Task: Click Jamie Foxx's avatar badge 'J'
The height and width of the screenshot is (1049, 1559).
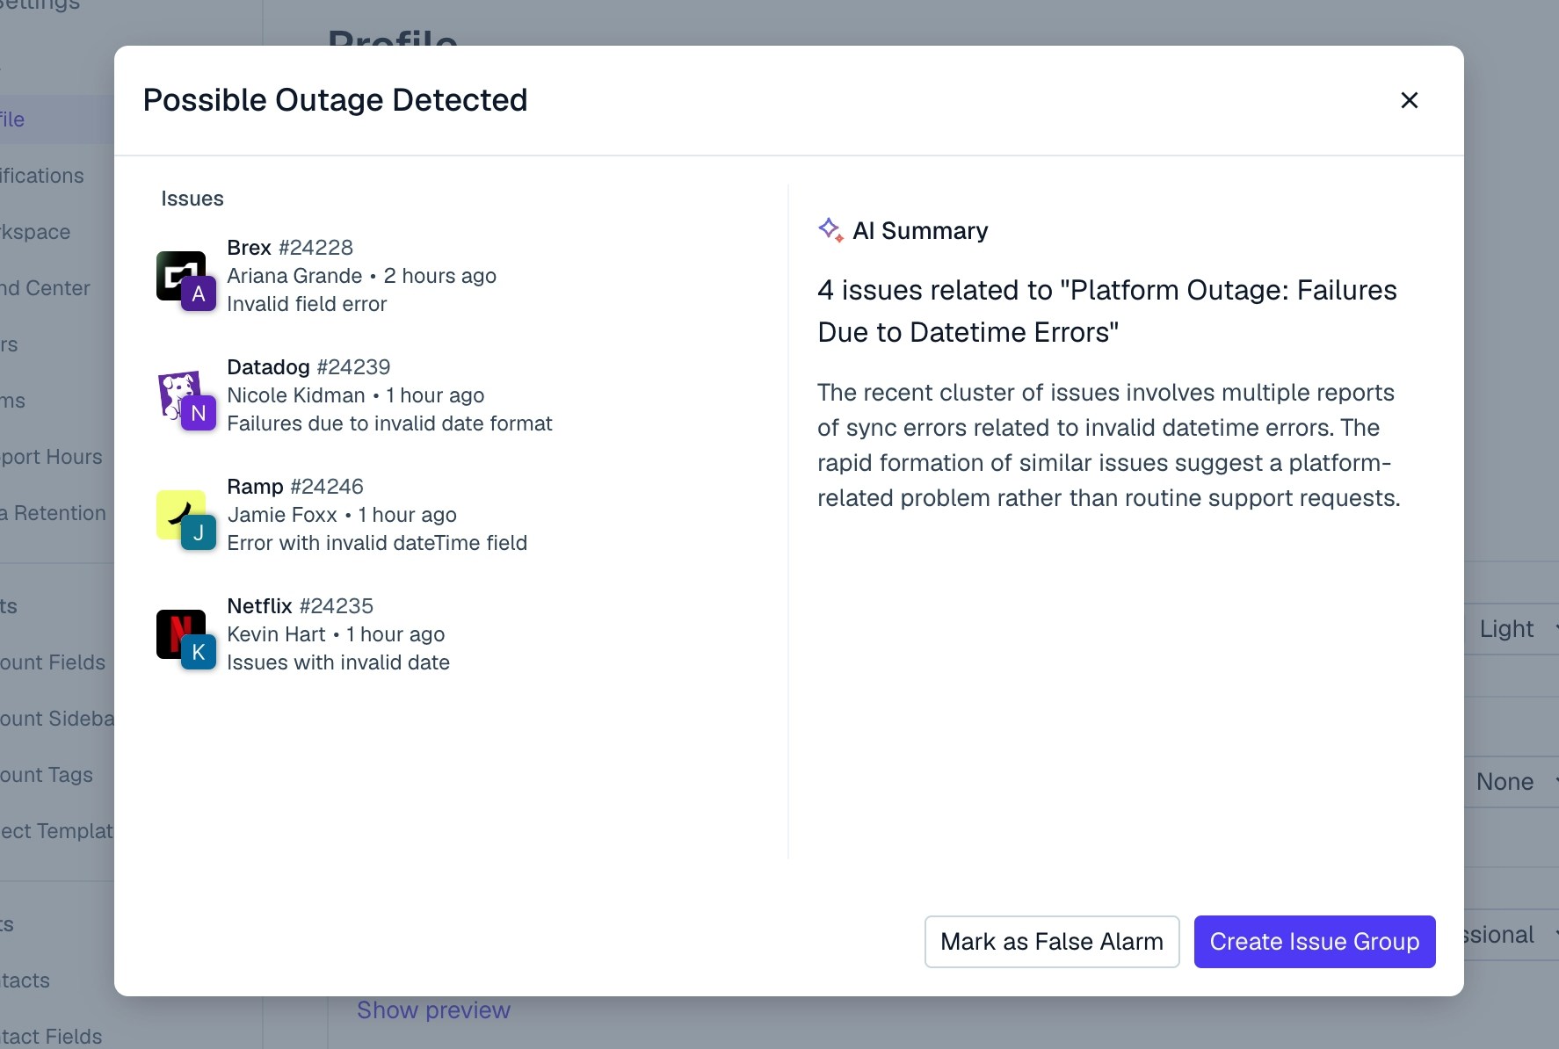Action: click(x=199, y=533)
